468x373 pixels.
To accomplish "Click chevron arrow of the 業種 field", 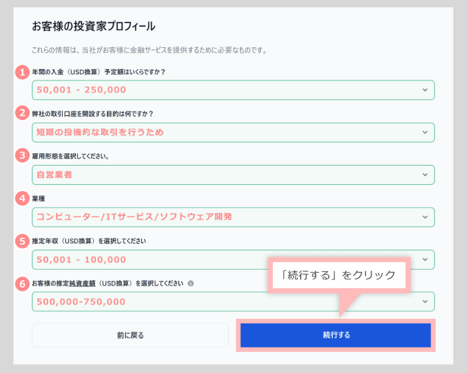I will [425, 217].
